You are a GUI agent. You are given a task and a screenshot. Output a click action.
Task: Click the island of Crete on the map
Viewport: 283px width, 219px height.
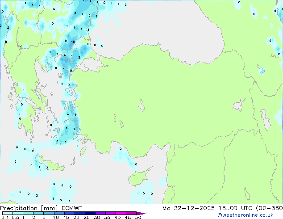[50, 164]
